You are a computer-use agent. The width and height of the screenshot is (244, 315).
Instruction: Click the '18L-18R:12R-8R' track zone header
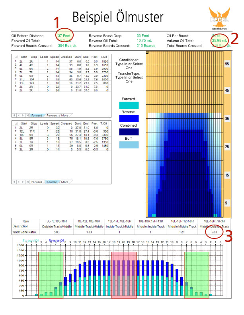(x=182, y=221)
